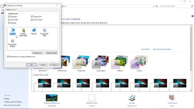The height and width of the screenshot is (109, 194).
Task: Open Get more themes online link
Action: [x=162, y=49]
